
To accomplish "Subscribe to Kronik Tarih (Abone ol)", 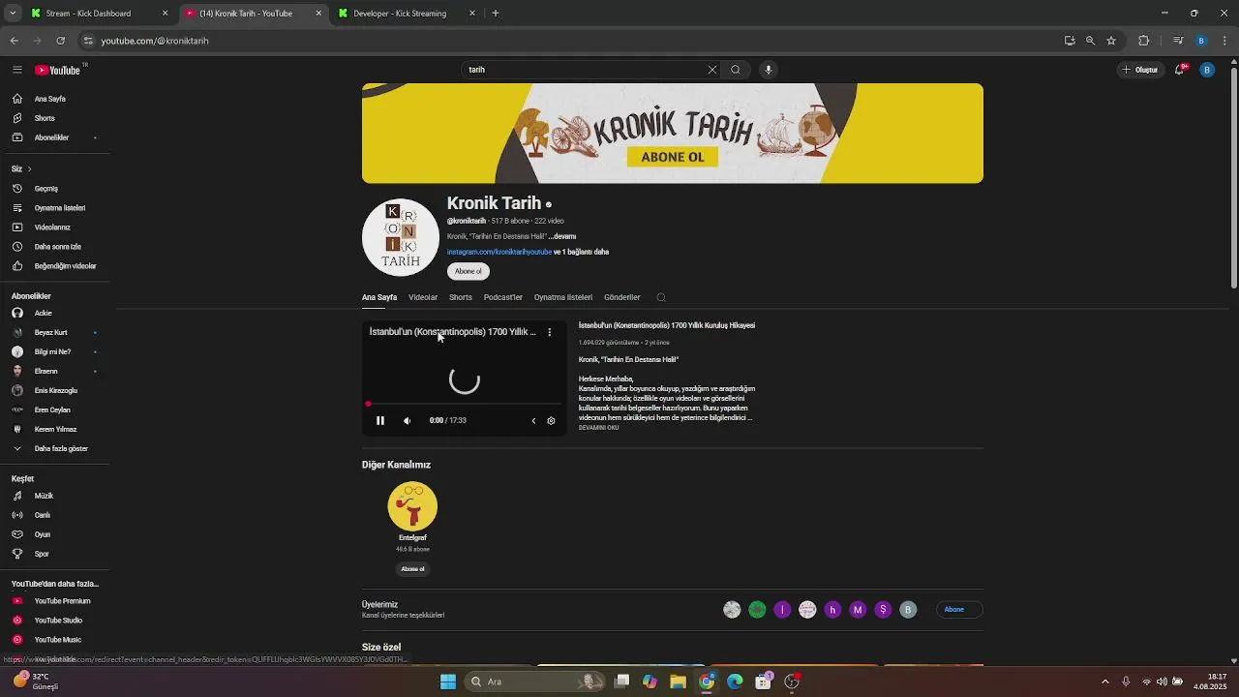I will [x=468, y=271].
